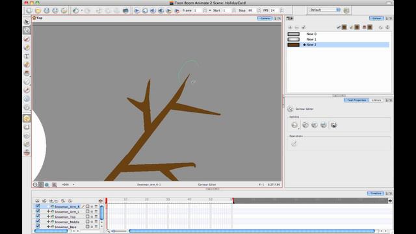
Task: Click the Add layer icon in Timeline toolbar
Action: pyautogui.click(x=51, y=201)
